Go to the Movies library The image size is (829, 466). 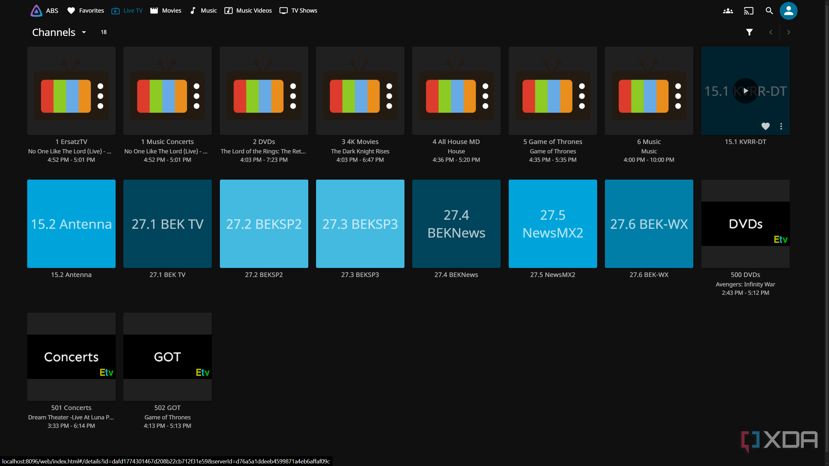point(166,11)
